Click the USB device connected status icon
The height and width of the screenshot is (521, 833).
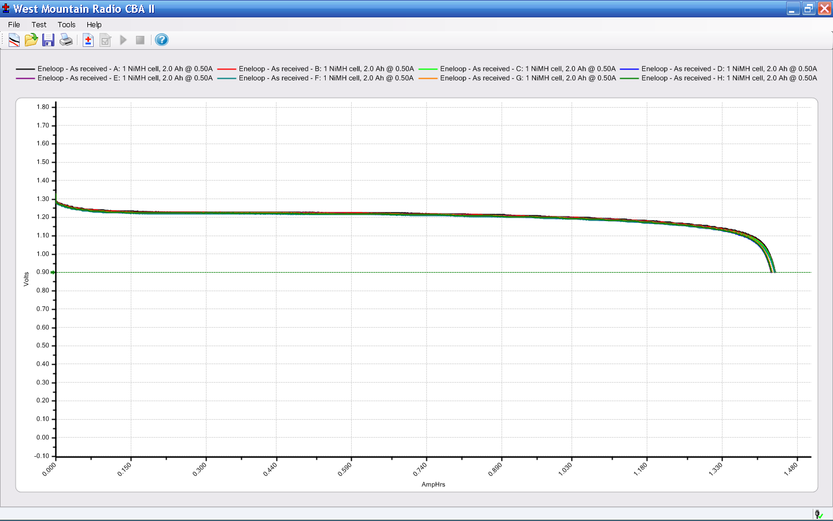tap(819, 514)
